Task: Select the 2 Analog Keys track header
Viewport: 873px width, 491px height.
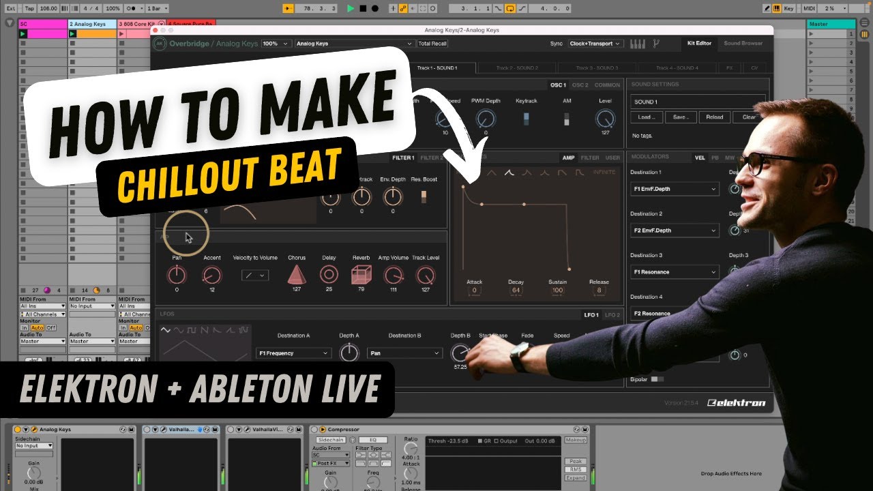Action: (92, 24)
